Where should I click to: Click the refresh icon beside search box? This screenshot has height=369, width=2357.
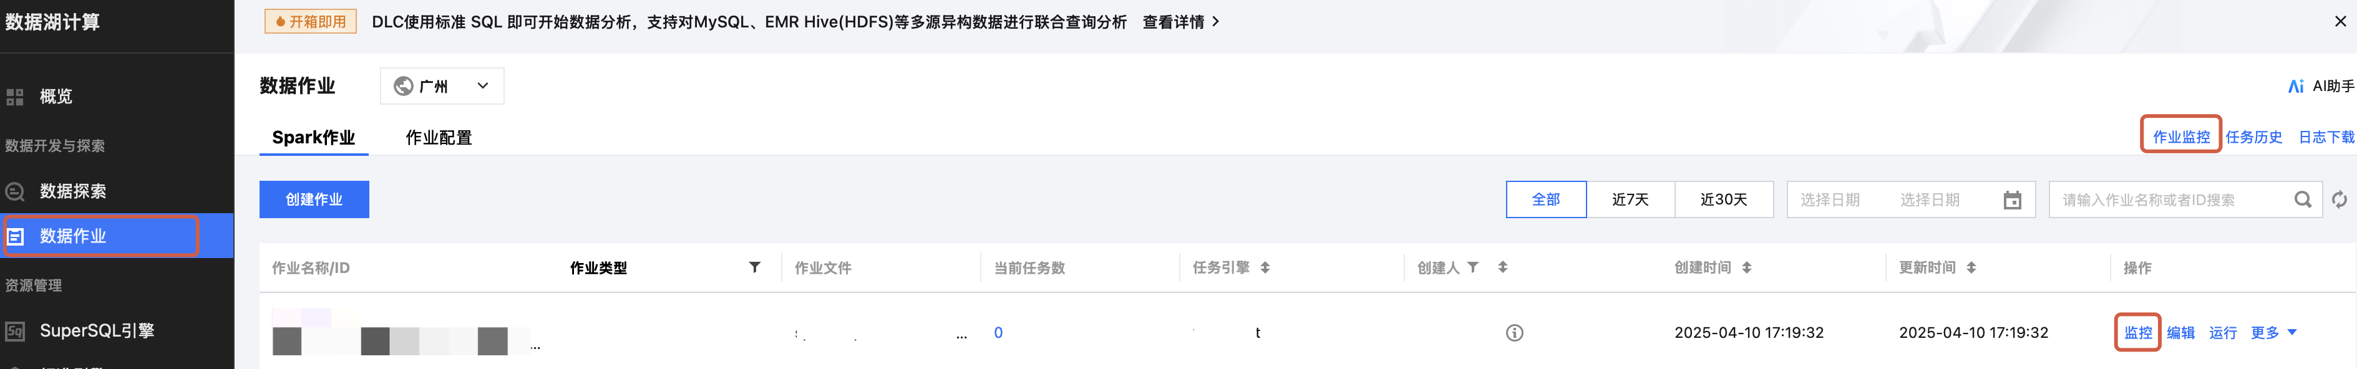[x=2339, y=199]
